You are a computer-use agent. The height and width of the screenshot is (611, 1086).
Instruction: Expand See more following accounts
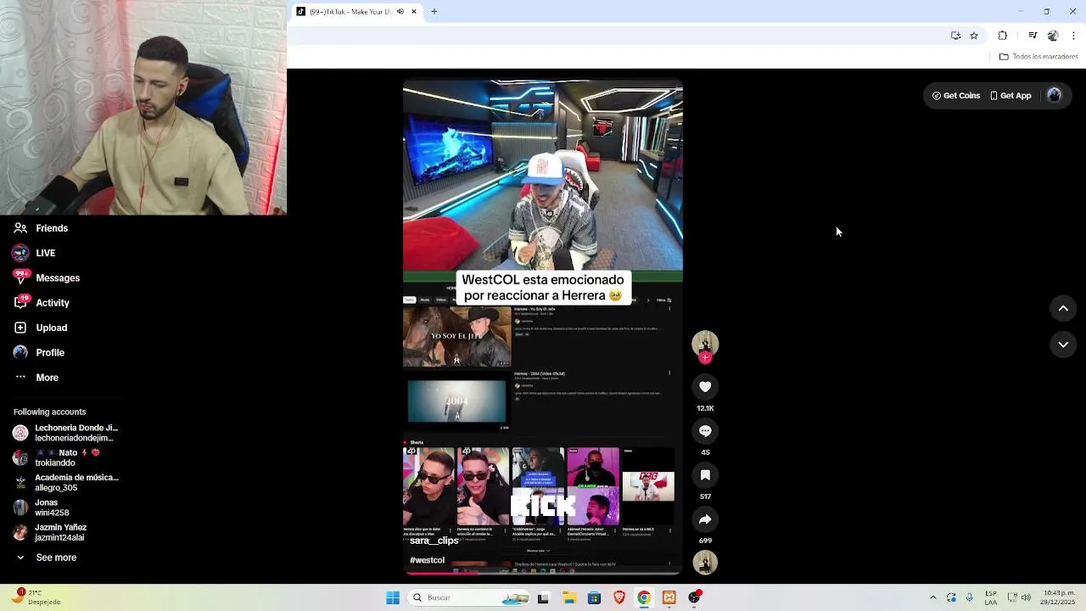47,558
